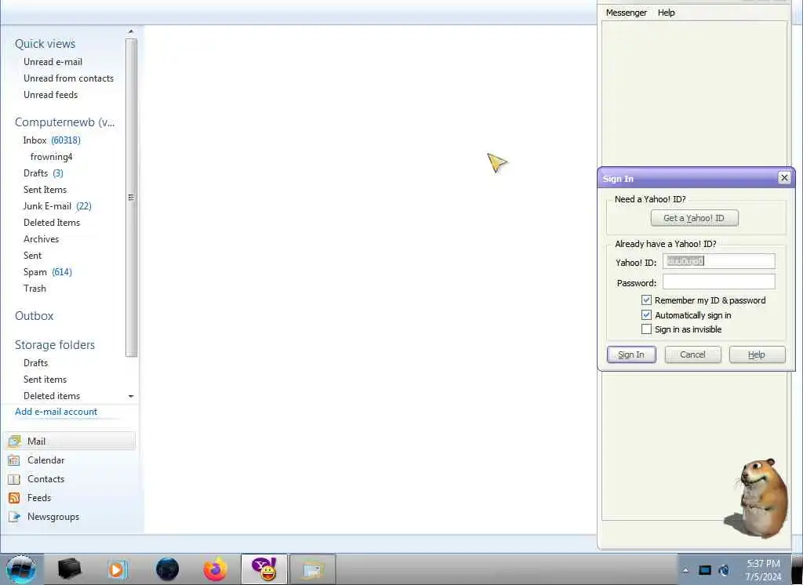Show hidden system tray icons
Screen dimensions: 803x585
coord(685,569)
